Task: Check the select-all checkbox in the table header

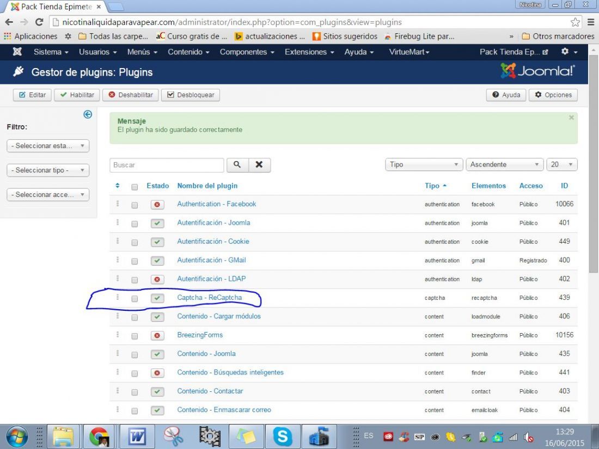Action: click(135, 187)
